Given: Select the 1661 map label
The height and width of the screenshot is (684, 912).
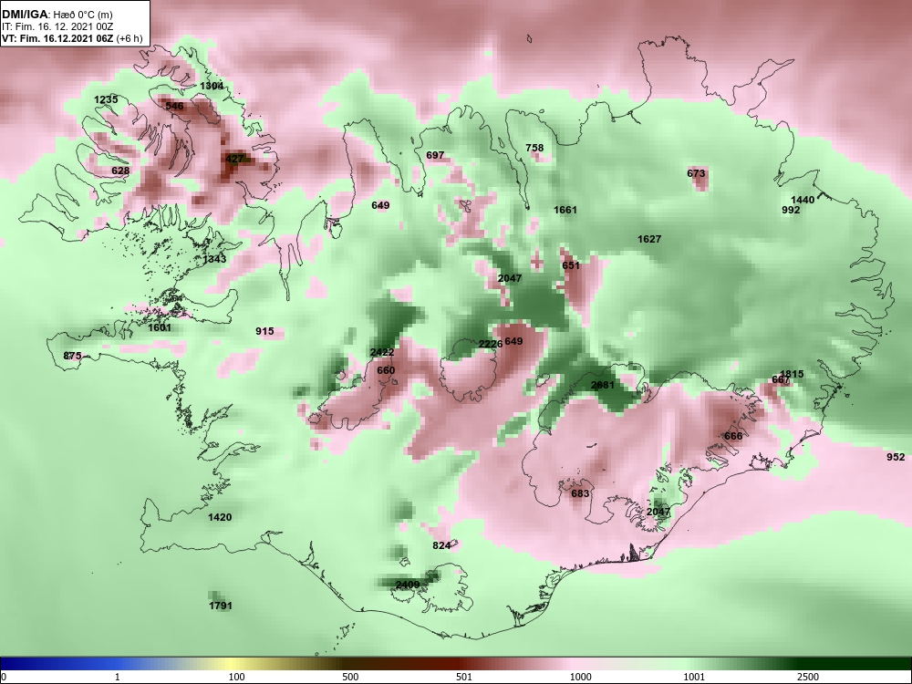Looking at the screenshot, I should pos(565,210).
